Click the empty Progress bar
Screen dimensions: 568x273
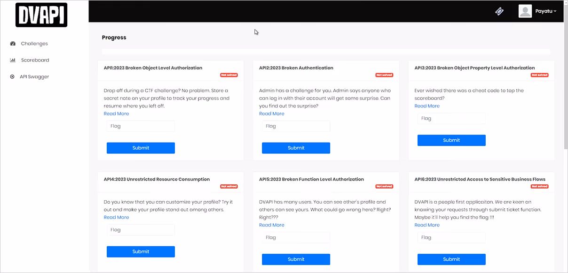pos(326,52)
